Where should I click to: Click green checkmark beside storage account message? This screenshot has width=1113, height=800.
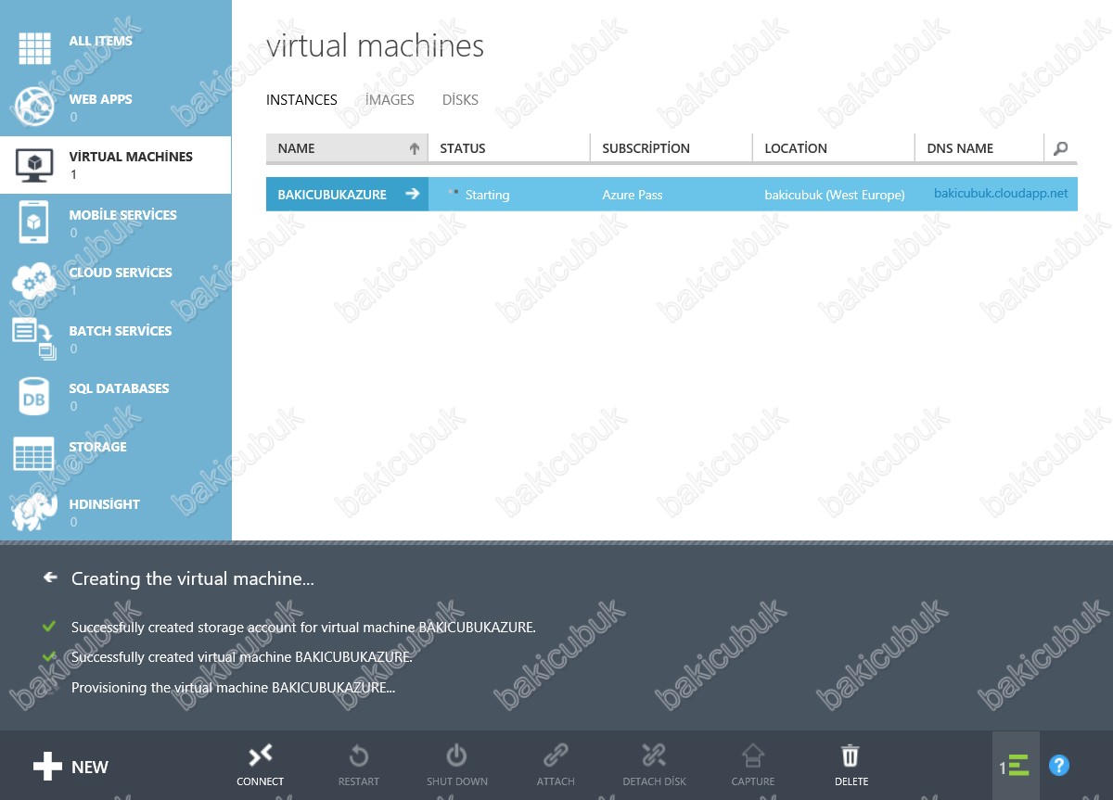tap(49, 627)
